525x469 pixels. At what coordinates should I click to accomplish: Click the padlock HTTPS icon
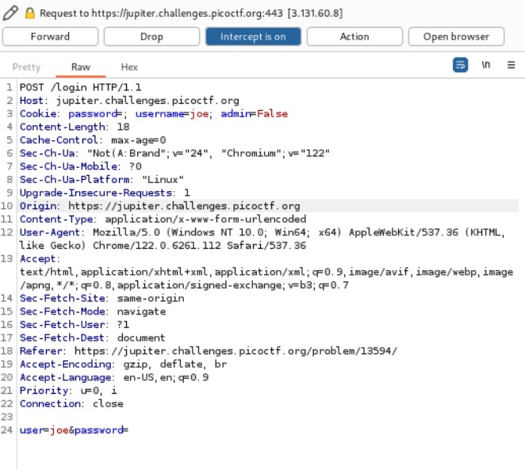(30, 13)
